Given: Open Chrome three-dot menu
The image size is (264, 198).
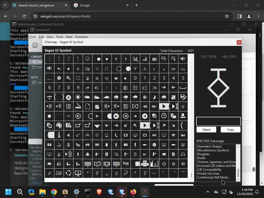Looking at the screenshot, I should pyautogui.click(x=258, y=16).
